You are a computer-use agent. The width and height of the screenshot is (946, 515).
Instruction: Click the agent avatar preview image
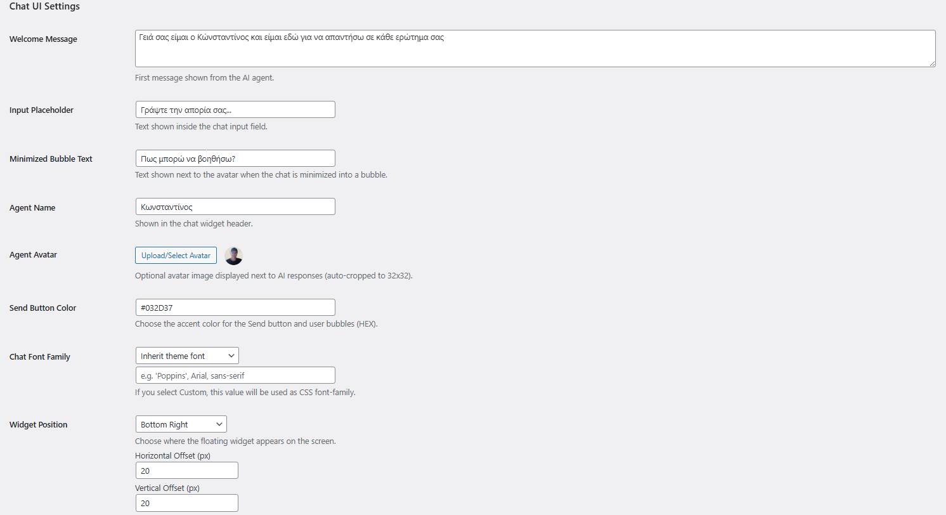click(x=234, y=256)
